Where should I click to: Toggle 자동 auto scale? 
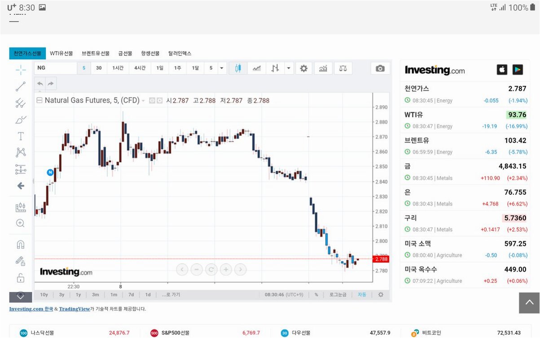pos(362,294)
